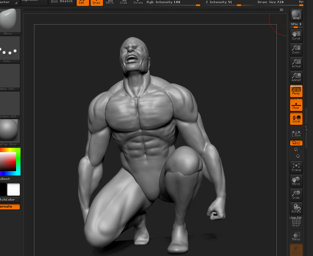Click the Quick Sketch button
This screenshot has width=313, height=256.
[62, 3]
